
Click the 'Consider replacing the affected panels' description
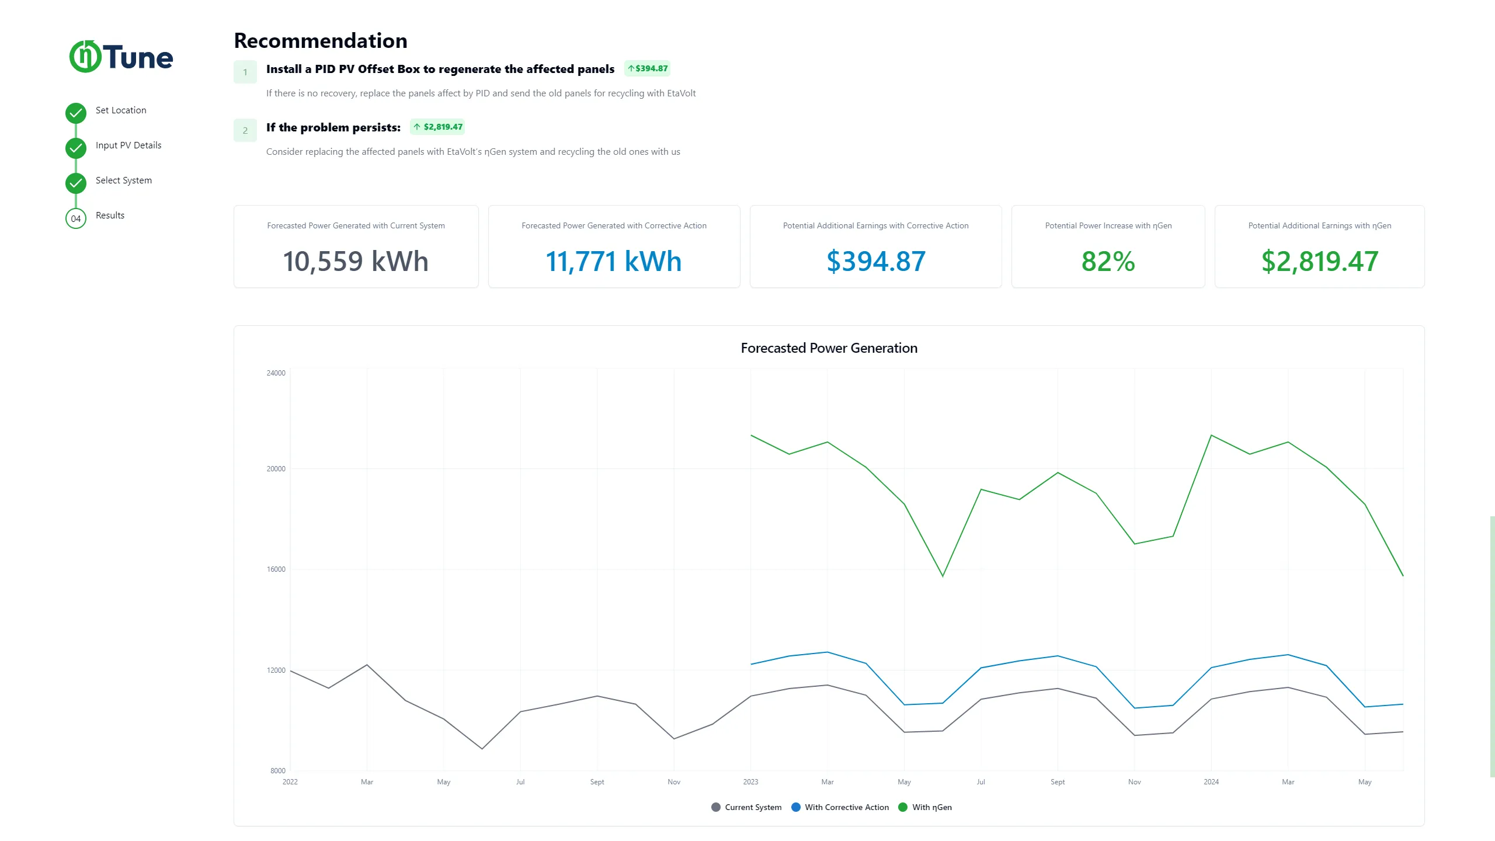473,152
